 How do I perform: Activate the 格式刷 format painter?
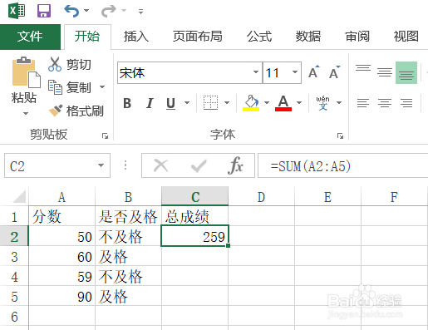(x=76, y=111)
